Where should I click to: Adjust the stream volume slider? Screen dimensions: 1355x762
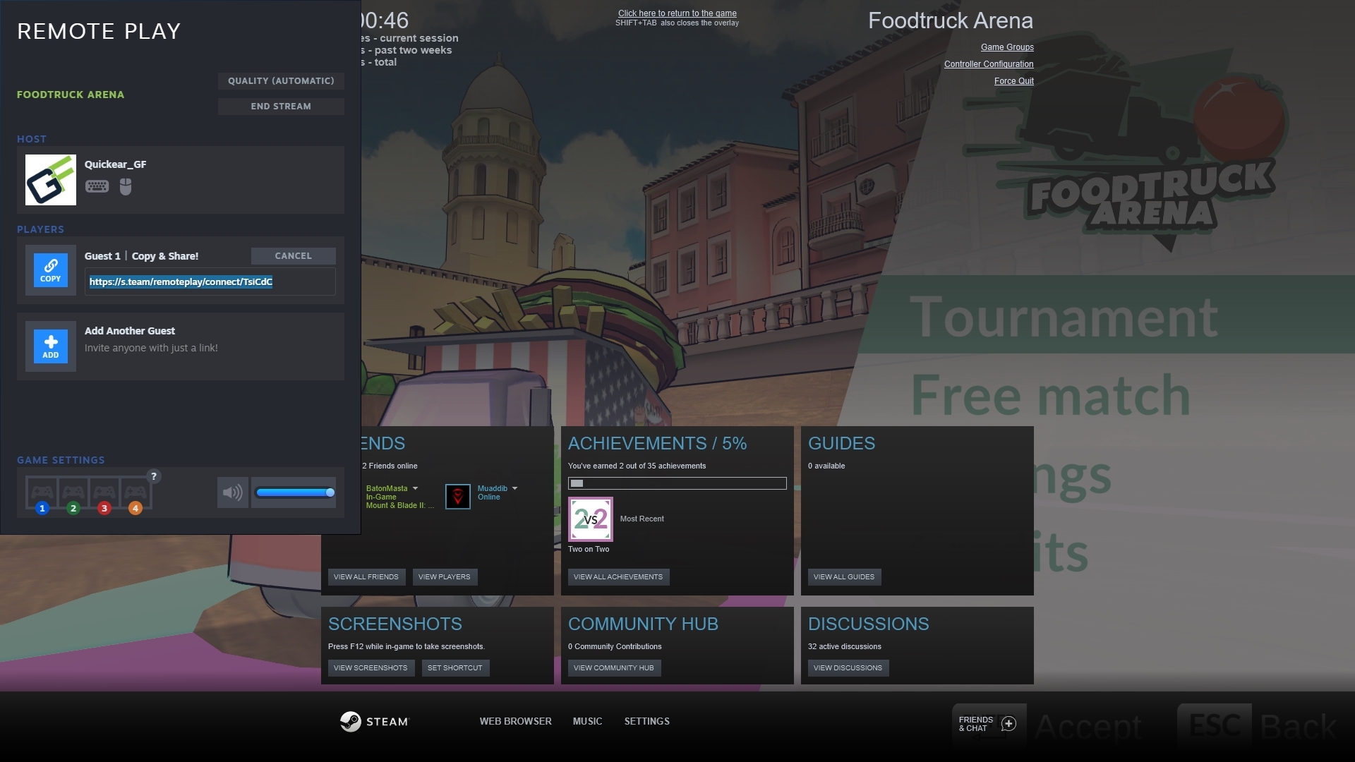[x=295, y=492]
